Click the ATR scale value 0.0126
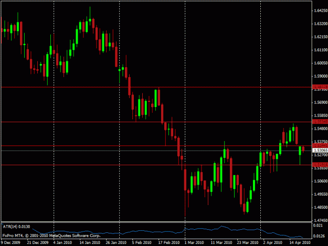 tap(319, 236)
